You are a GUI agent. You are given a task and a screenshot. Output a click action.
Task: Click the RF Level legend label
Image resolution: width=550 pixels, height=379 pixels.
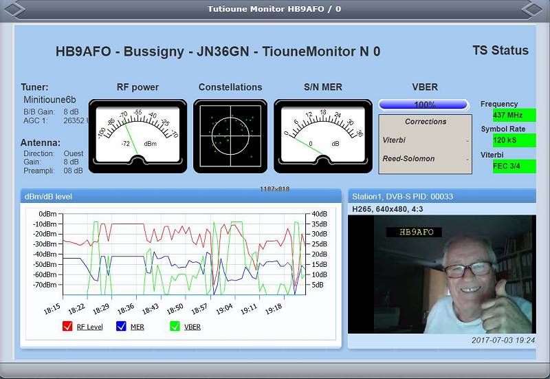pos(89,327)
